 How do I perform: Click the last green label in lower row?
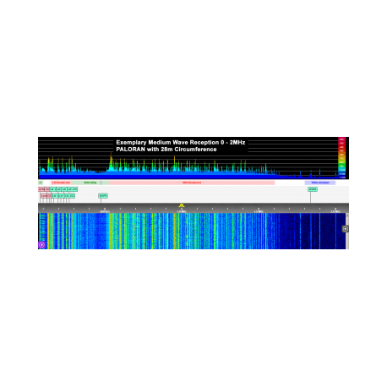(70, 195)
